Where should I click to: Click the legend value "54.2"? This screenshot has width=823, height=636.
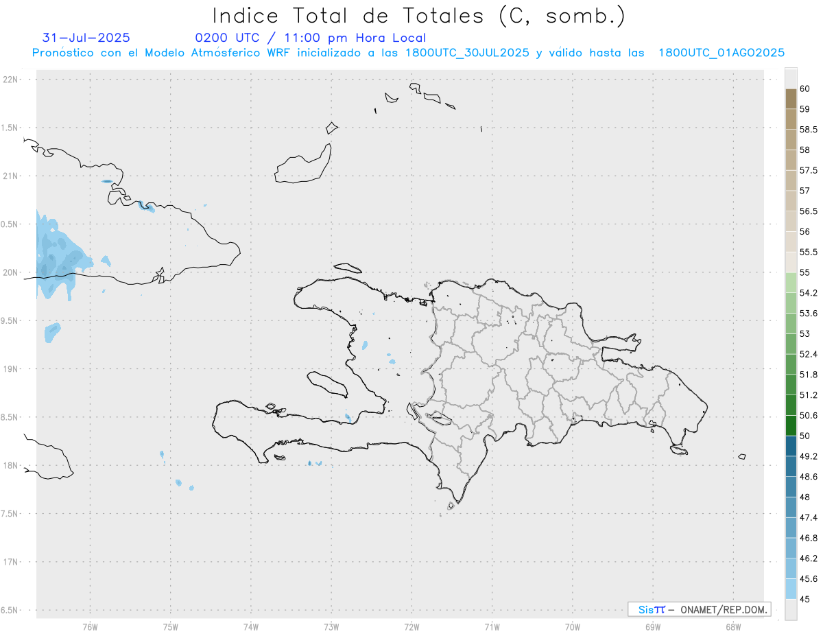pos(809,293)
